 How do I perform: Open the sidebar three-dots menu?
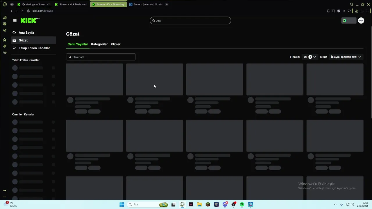(x=5, y=197)
